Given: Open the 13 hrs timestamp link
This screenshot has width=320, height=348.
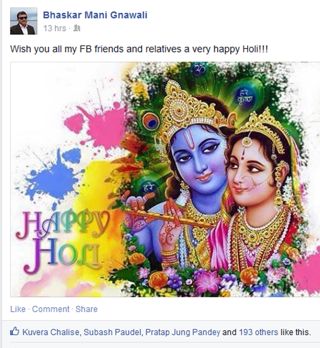Looking at the screenshot, I should (55, 29).
